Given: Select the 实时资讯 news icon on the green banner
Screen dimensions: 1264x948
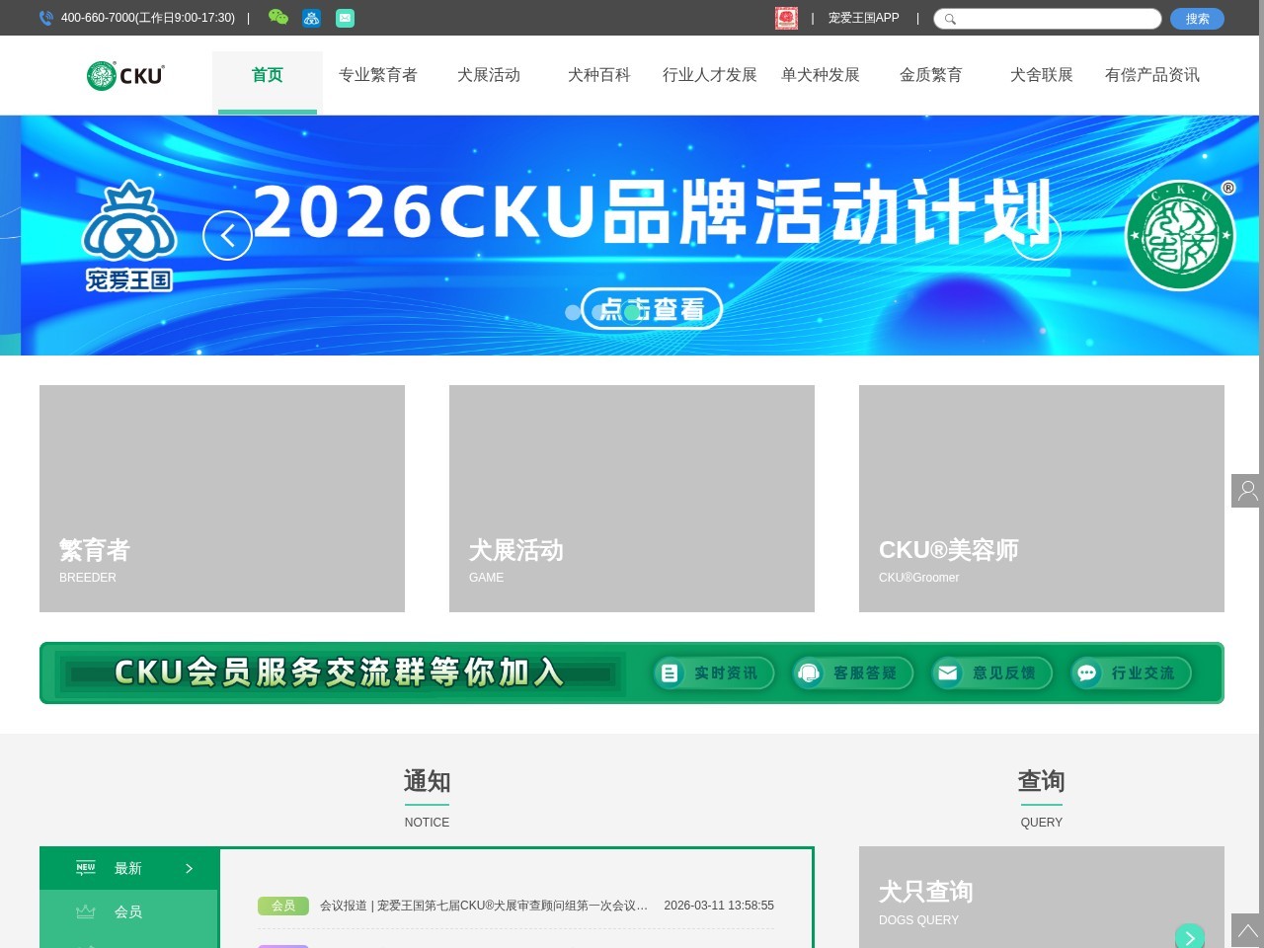Looking at the screenshot, I should [671, 673].
